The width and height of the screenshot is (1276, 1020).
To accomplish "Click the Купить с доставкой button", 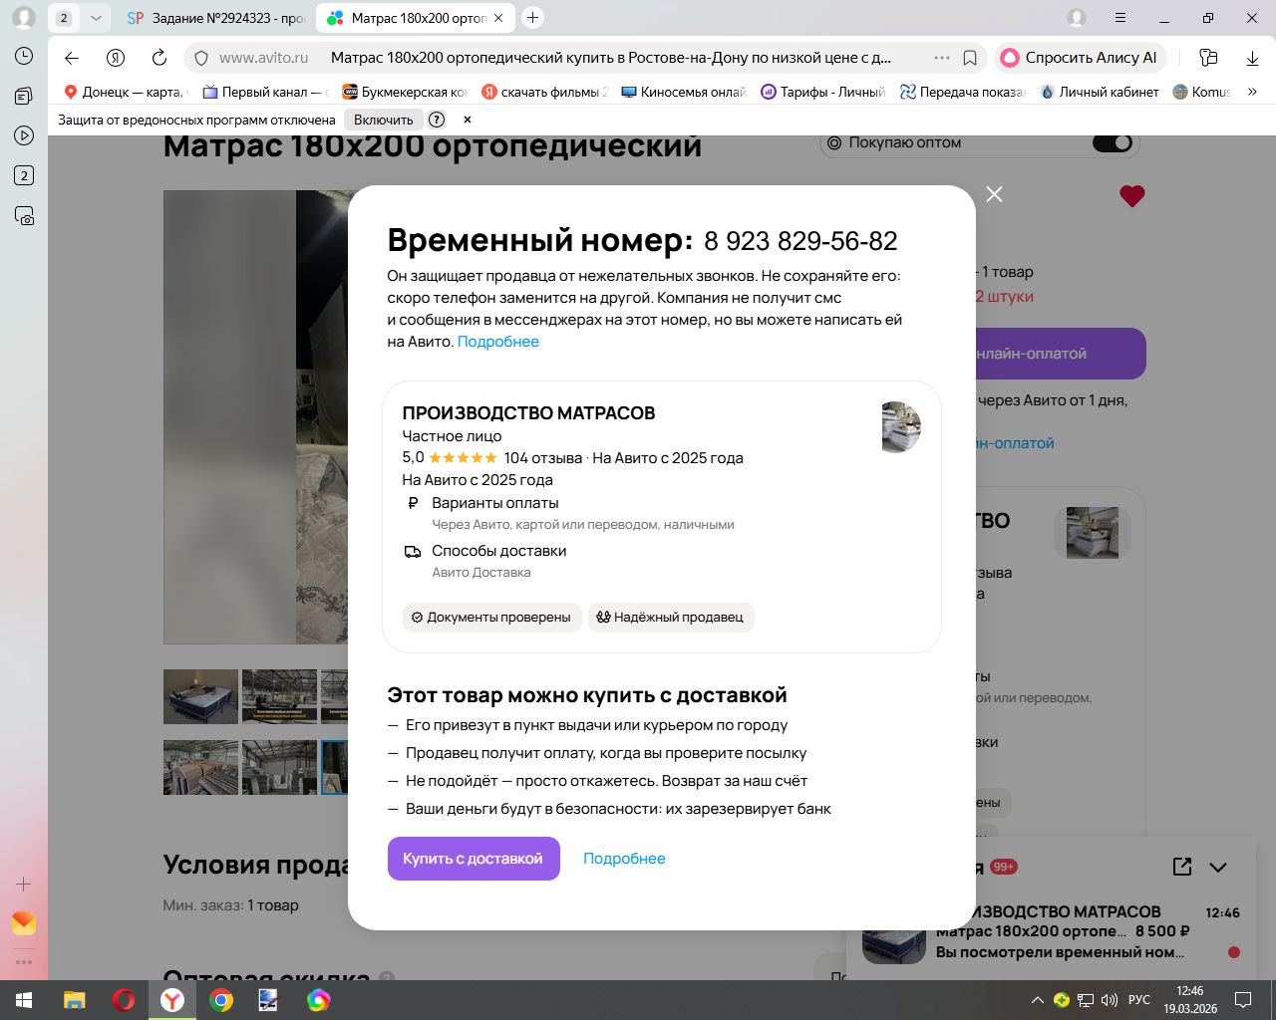I will click(x=474, y=859).
